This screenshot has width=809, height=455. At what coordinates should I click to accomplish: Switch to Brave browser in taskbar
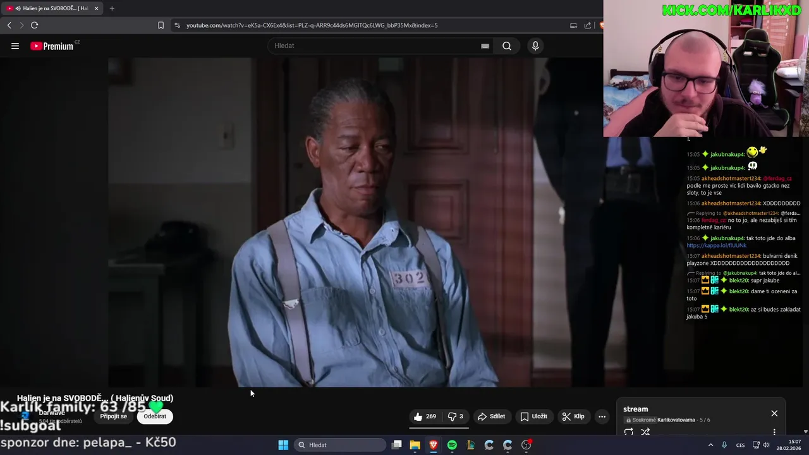[434, 445]
